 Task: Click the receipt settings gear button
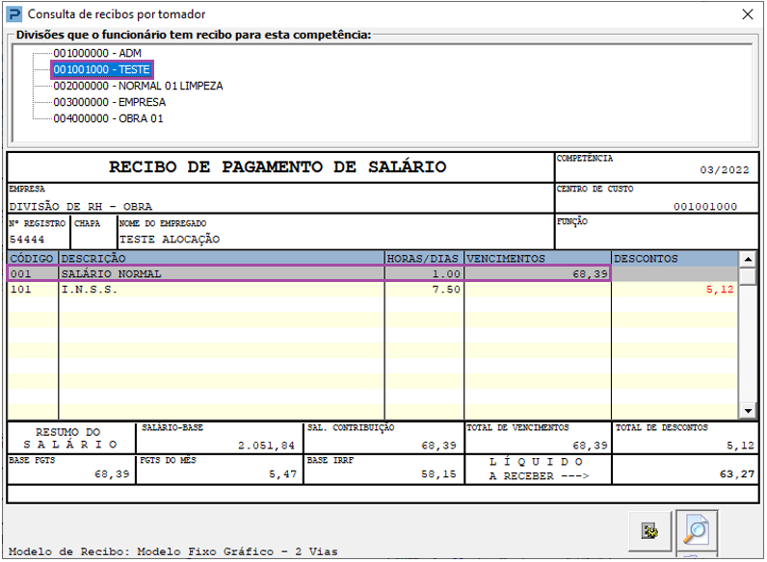point(649,530)
